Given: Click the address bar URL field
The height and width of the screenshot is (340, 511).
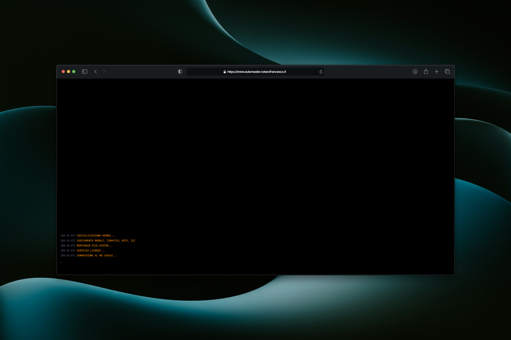Looking at the screenshot, I should [257, 72].
